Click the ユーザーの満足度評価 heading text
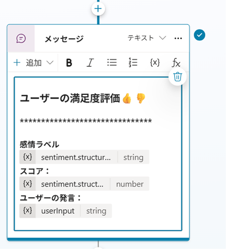 click(70, 98)
